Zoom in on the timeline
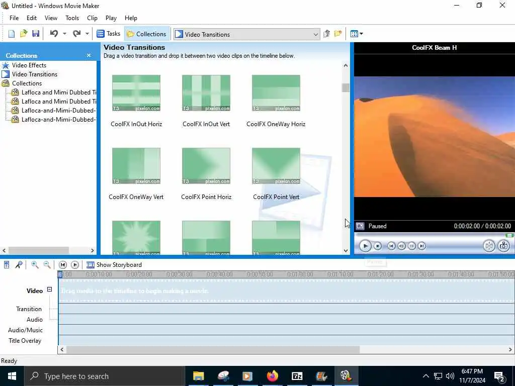This screenshot has height=386, width=515. (35, 264)
